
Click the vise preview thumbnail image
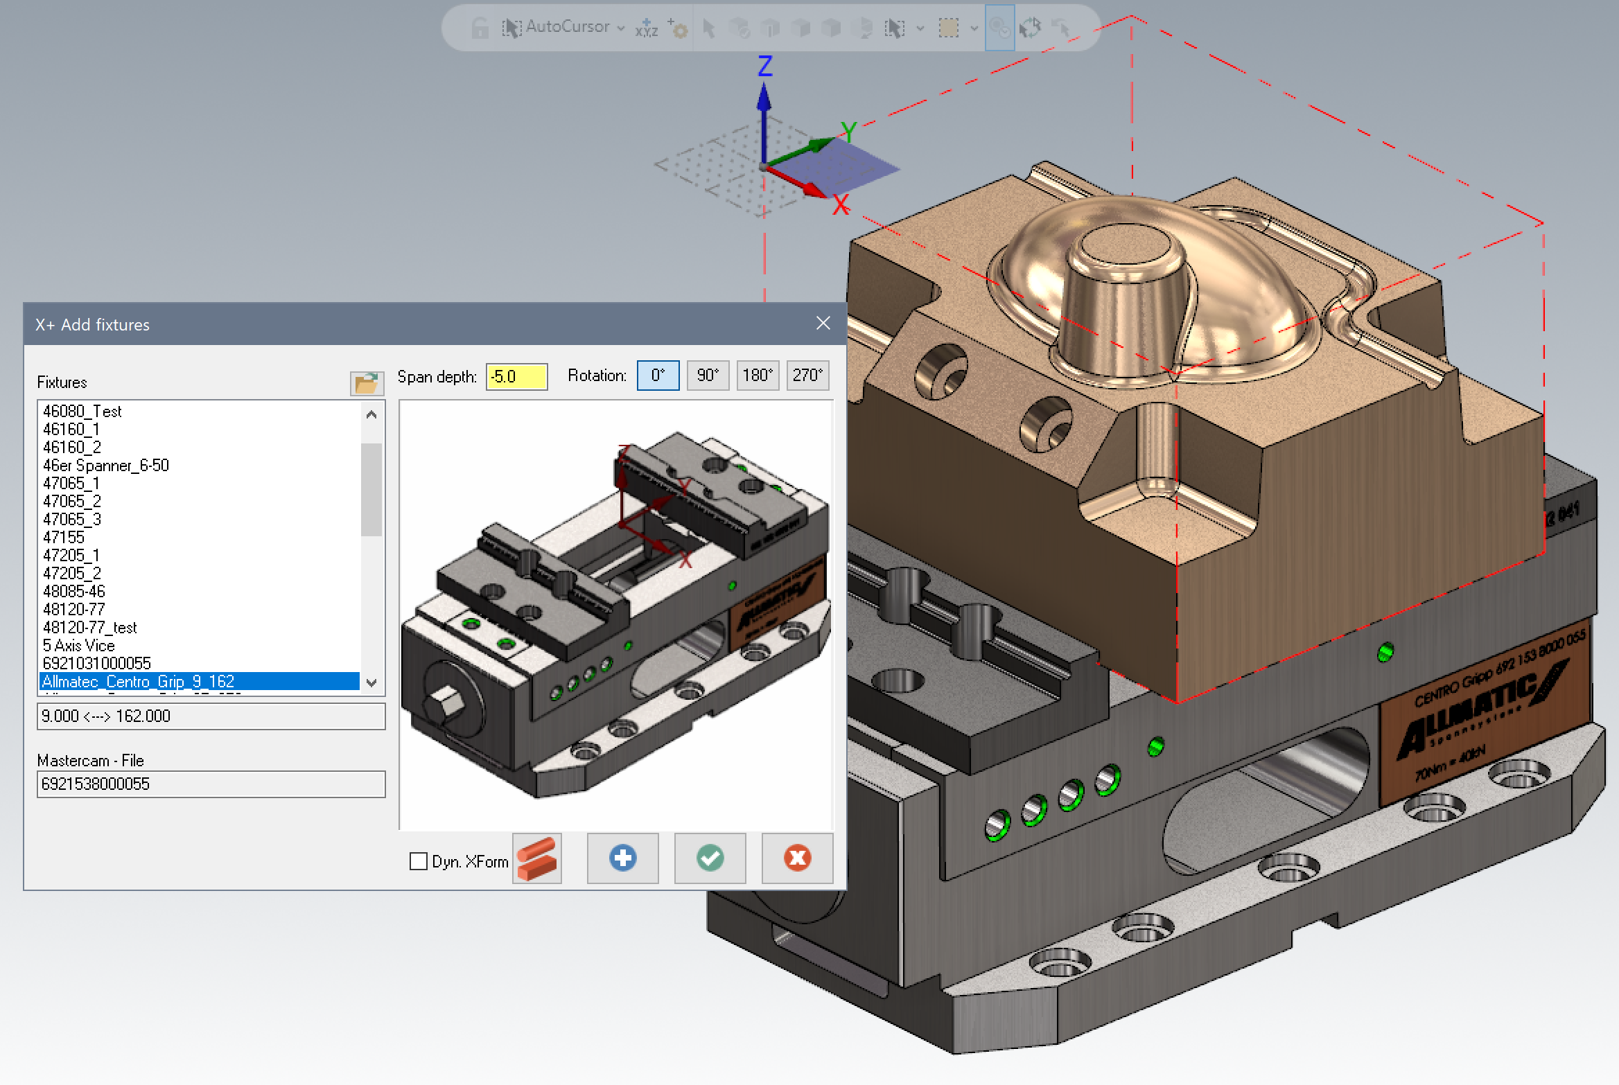click(x=615, y=615)
